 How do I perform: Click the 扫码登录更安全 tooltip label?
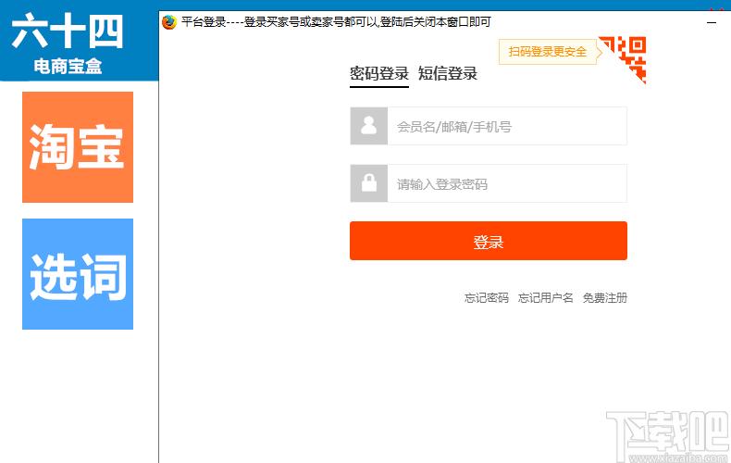(547, 51)
